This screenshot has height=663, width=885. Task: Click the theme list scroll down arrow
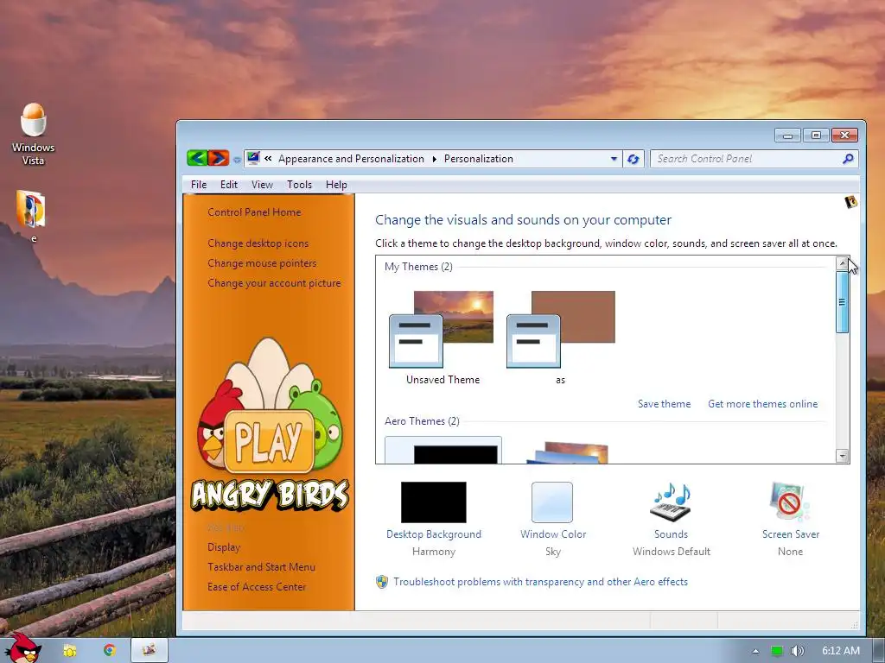(x=842, y=456)
